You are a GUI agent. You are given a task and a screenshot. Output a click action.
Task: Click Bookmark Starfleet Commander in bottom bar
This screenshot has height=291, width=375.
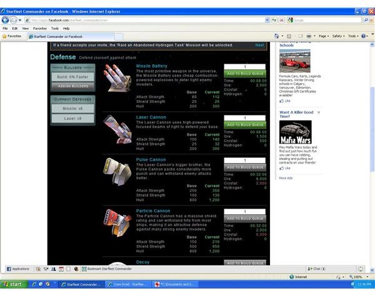[x=107, y=269]
